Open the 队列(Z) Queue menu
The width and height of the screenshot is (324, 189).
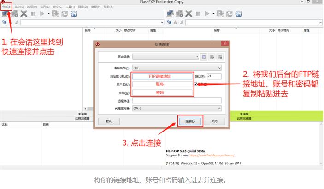click(45, 7)
